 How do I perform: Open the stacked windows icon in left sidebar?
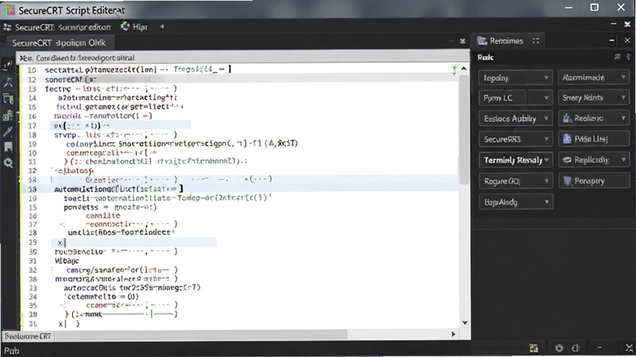click(8, 98)
